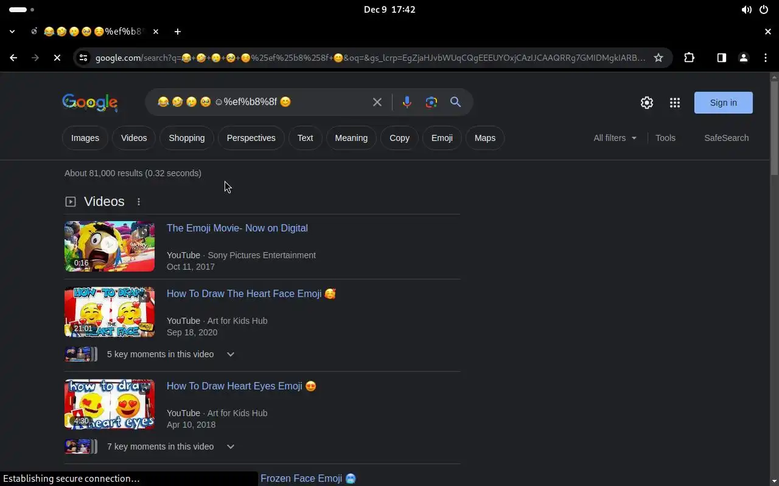Click the browser forward arrow

[x=35, y=58]
